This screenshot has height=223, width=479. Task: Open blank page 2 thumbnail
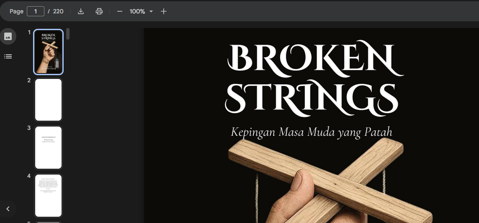click(x=48, y=100)
